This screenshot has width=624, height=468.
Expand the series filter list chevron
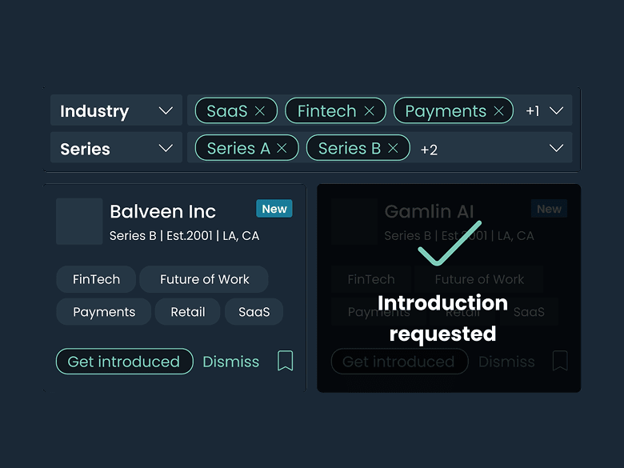(x=556, y=148)
